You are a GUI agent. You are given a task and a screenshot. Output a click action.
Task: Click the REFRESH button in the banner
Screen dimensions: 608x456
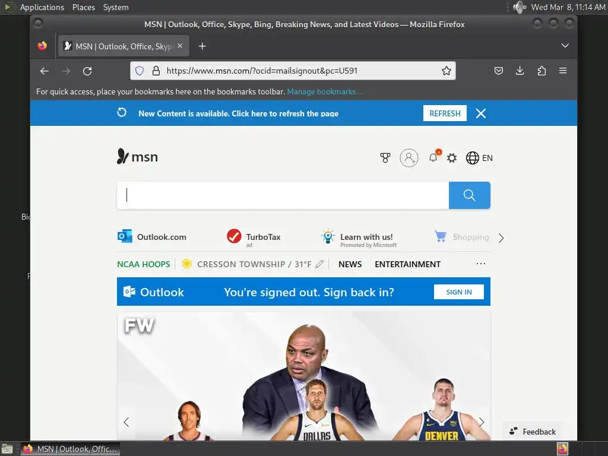pos(445,113)
